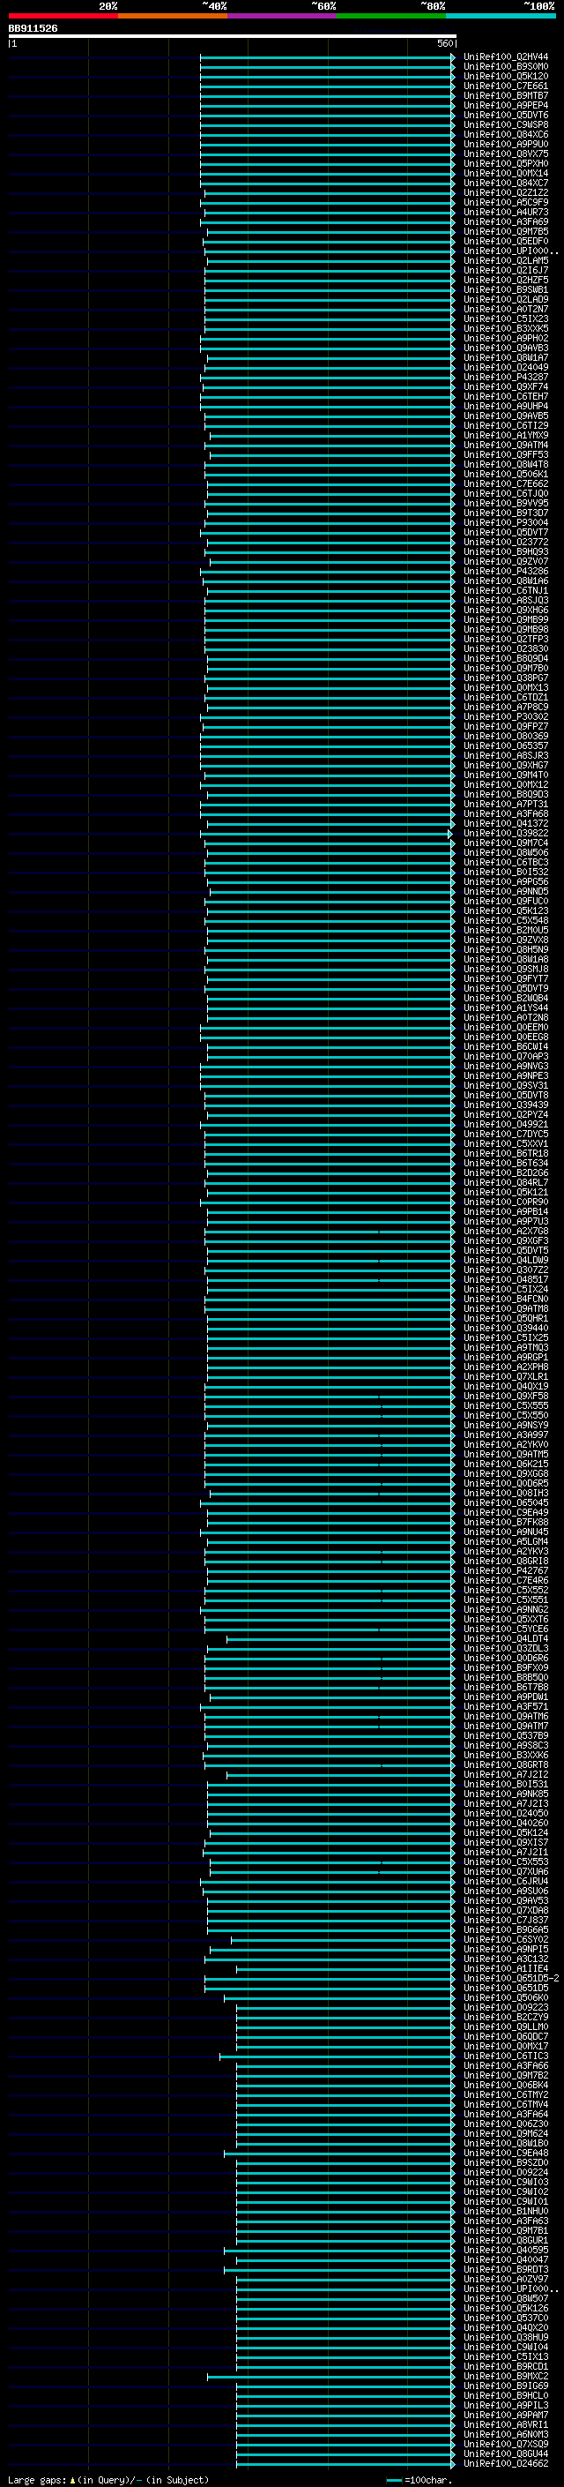The width and height of the screenshot is (564, 2487).
Task: Select the UniRef100_A9RGP1 label
Action: (506, 1358)
